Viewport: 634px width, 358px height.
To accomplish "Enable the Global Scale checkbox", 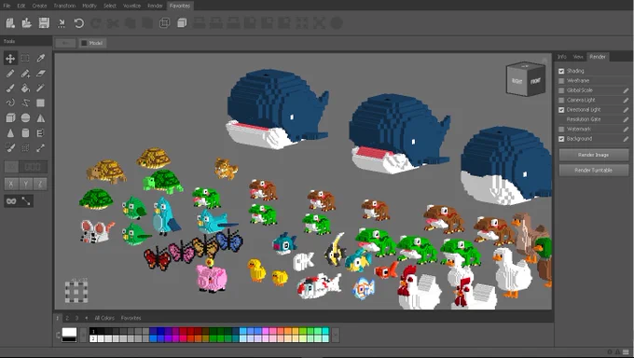I will pyautogui.click(x=561, y=90).
